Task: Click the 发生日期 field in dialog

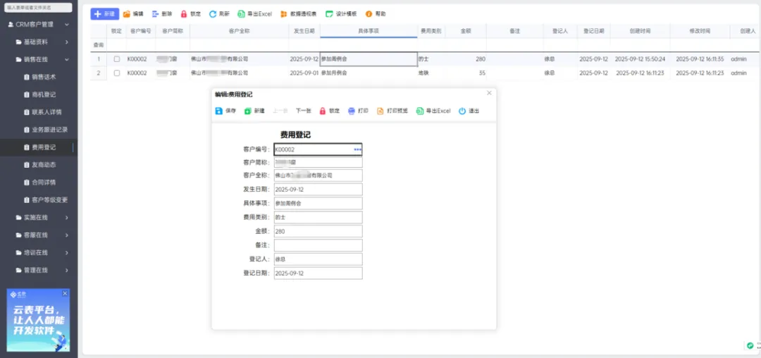Action: click(x=318, y=190)
